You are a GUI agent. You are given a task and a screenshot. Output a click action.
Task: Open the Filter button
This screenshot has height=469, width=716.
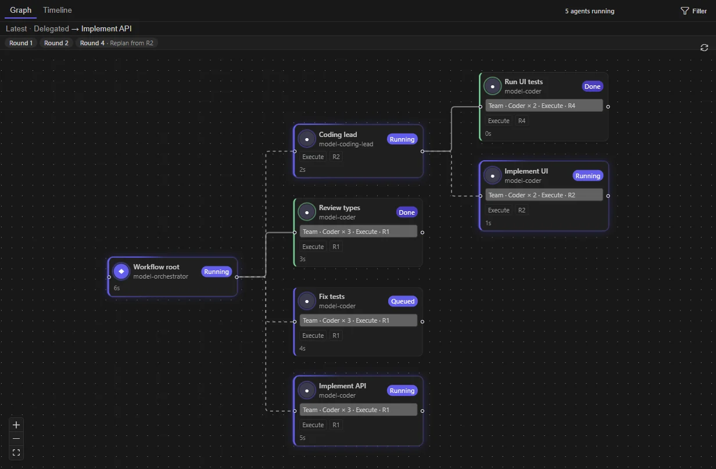pos(694,11)
